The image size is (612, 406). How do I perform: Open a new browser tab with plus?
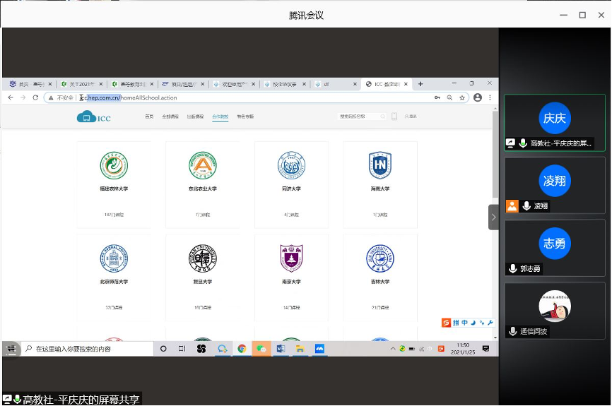click(420, 84)
